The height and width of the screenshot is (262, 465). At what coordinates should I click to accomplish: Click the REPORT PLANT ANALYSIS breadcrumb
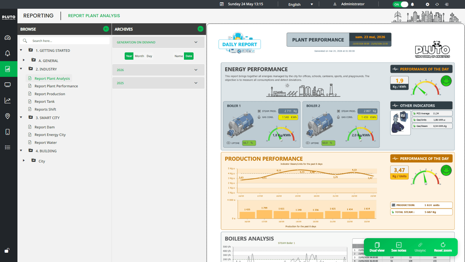[x=94, y=16]
